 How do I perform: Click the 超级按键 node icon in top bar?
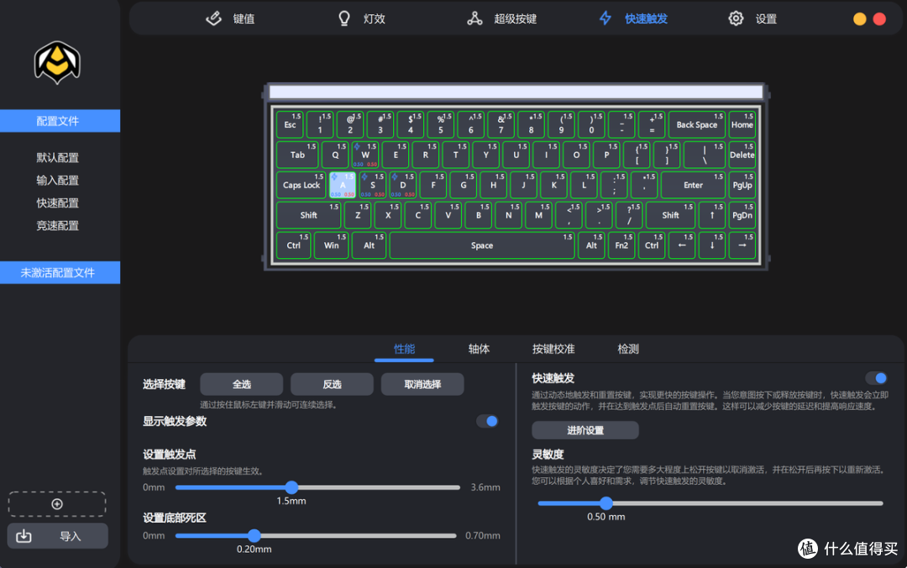(476, 18)
